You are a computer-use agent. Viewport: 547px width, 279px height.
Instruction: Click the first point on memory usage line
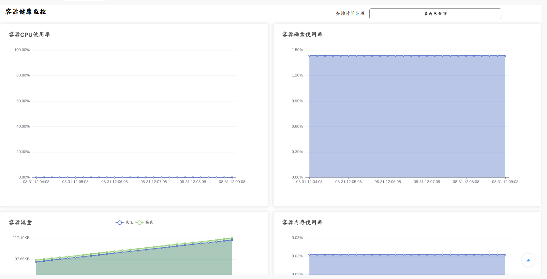point(309,255)
